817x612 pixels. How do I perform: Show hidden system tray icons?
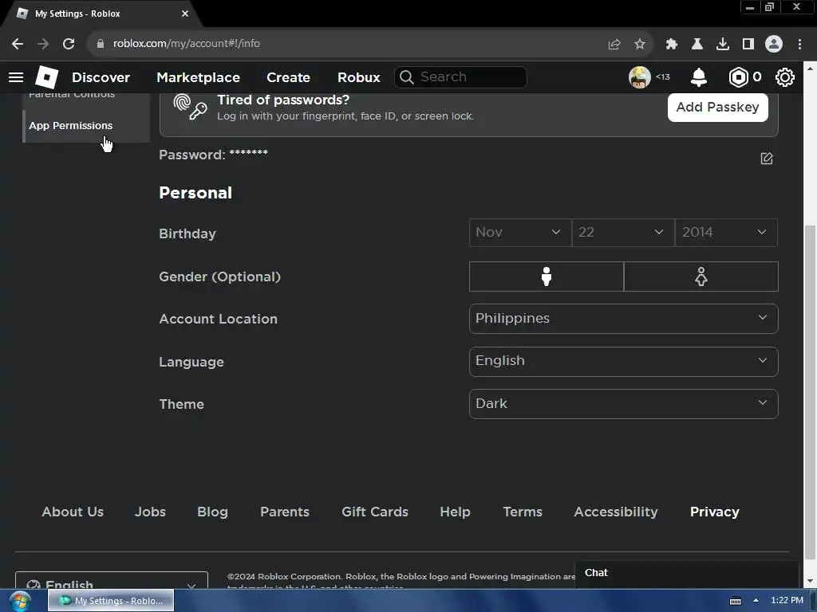(x=756, y=600)
